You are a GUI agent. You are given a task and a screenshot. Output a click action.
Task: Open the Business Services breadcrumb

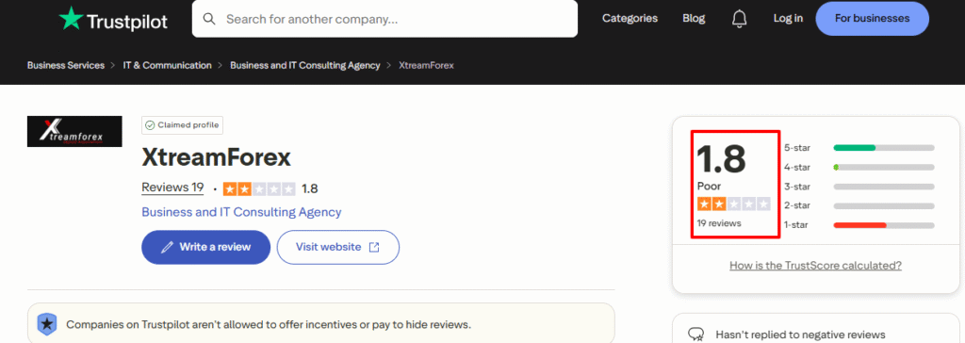66,65
